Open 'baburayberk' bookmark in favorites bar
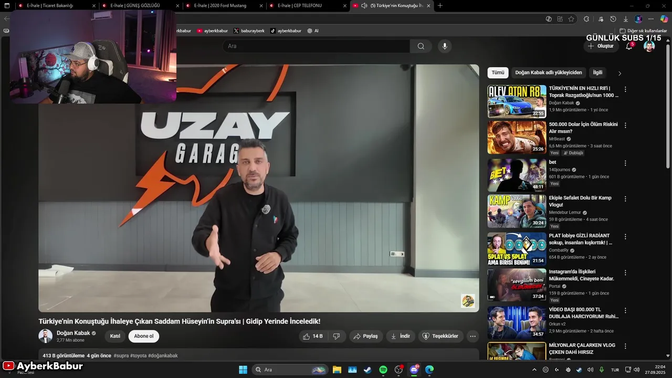The width and height of the screenshot is (672, 378). (x=249, y=31)
